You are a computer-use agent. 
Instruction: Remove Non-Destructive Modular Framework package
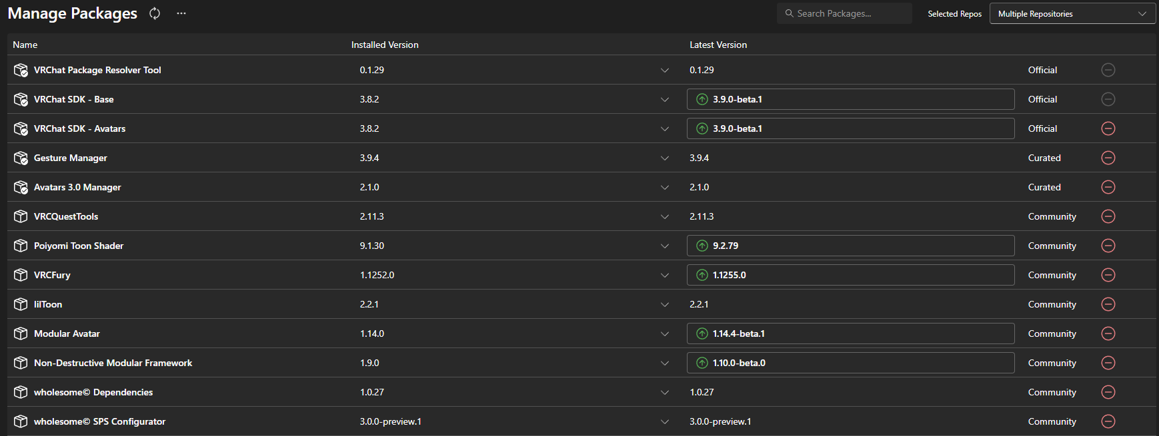pos(1108,363)
